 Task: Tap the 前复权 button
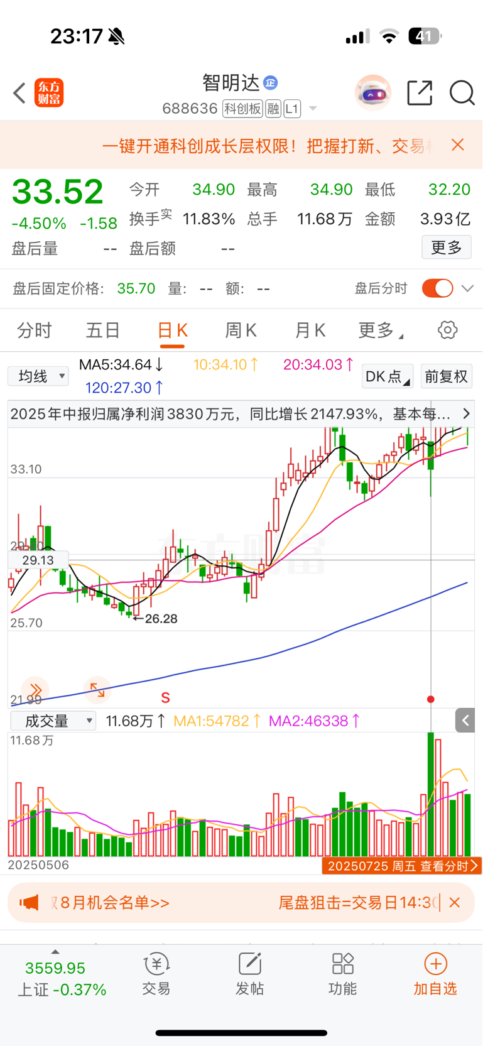pos(447,376)
